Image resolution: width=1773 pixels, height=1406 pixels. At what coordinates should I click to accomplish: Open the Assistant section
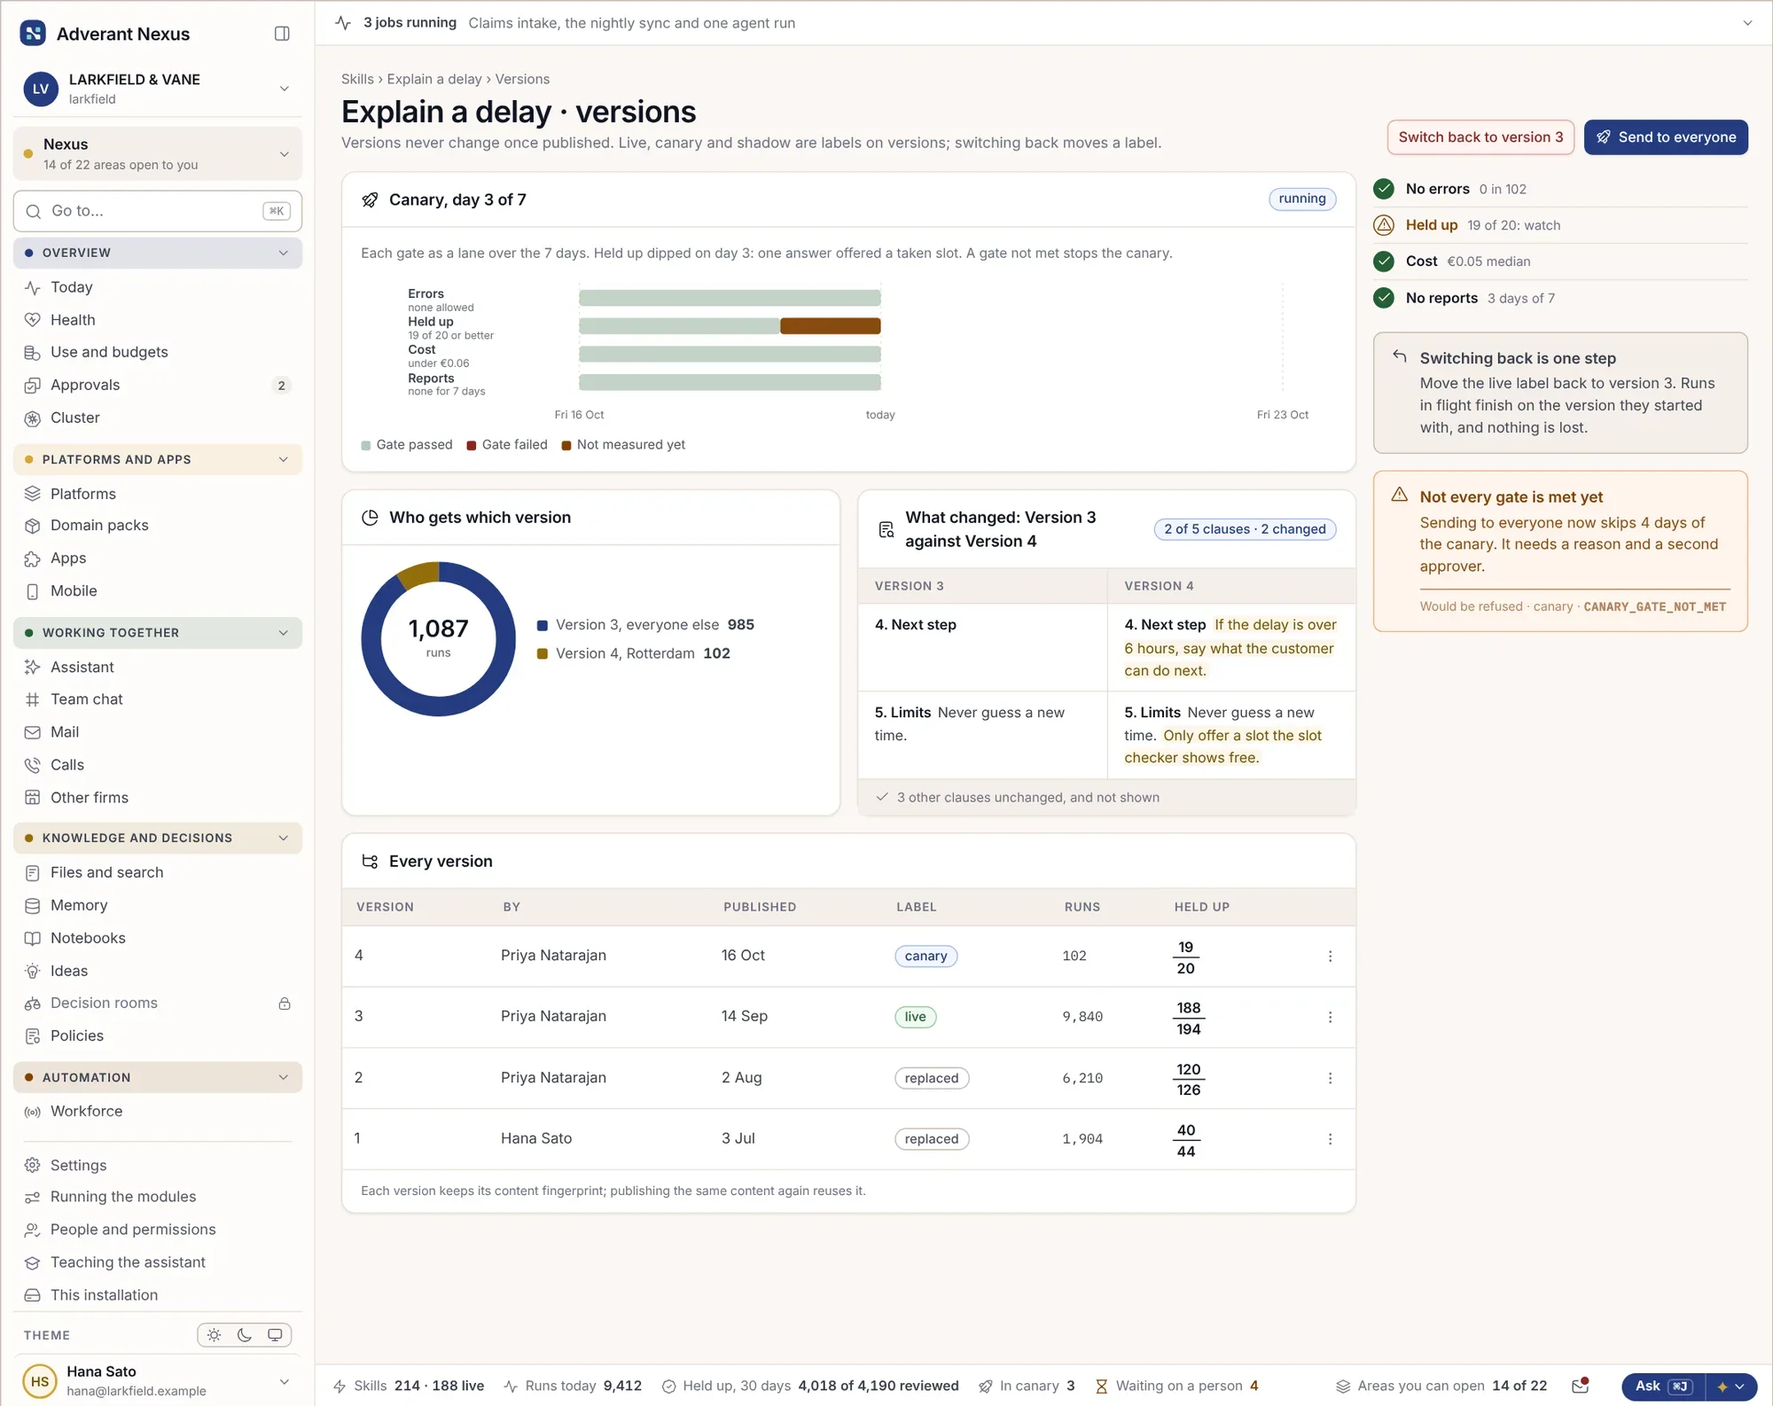[158, 667]
